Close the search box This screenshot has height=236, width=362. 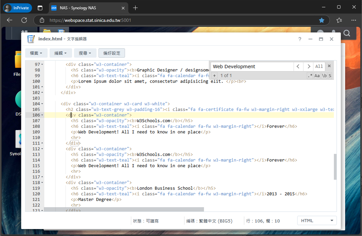click(329, 66)
